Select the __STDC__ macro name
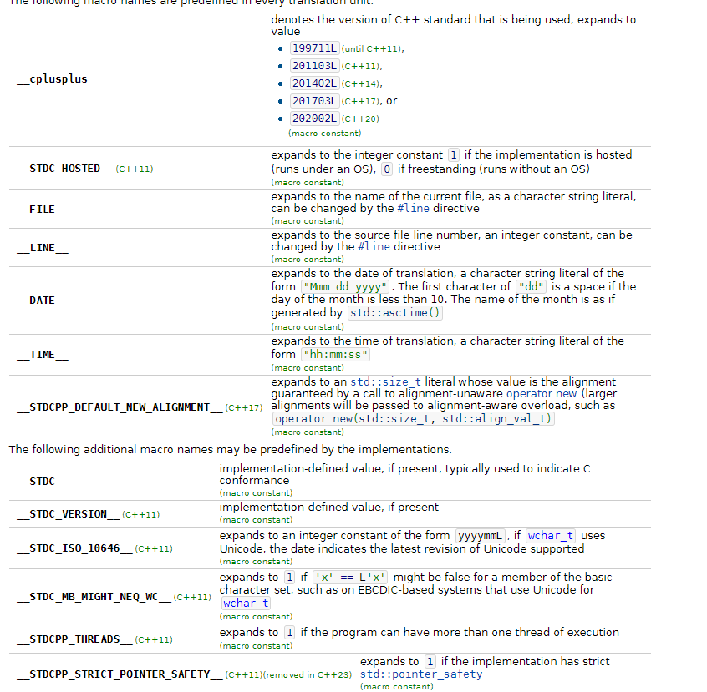The height and width of the screenshot is (692, 707). pyautogui.click(x=43, y=482)
